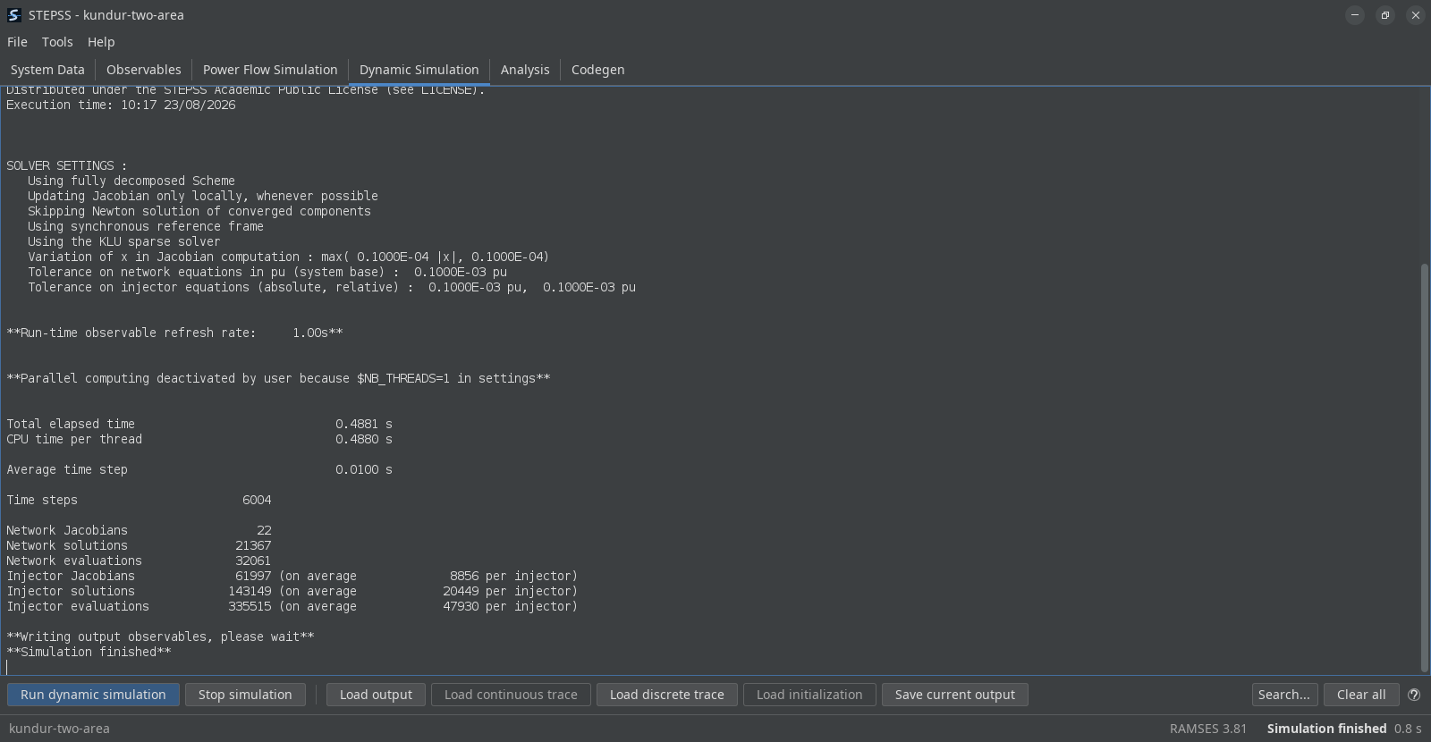
Task: Click the STEPSS app icon in title bar
Action: [13, 15]
